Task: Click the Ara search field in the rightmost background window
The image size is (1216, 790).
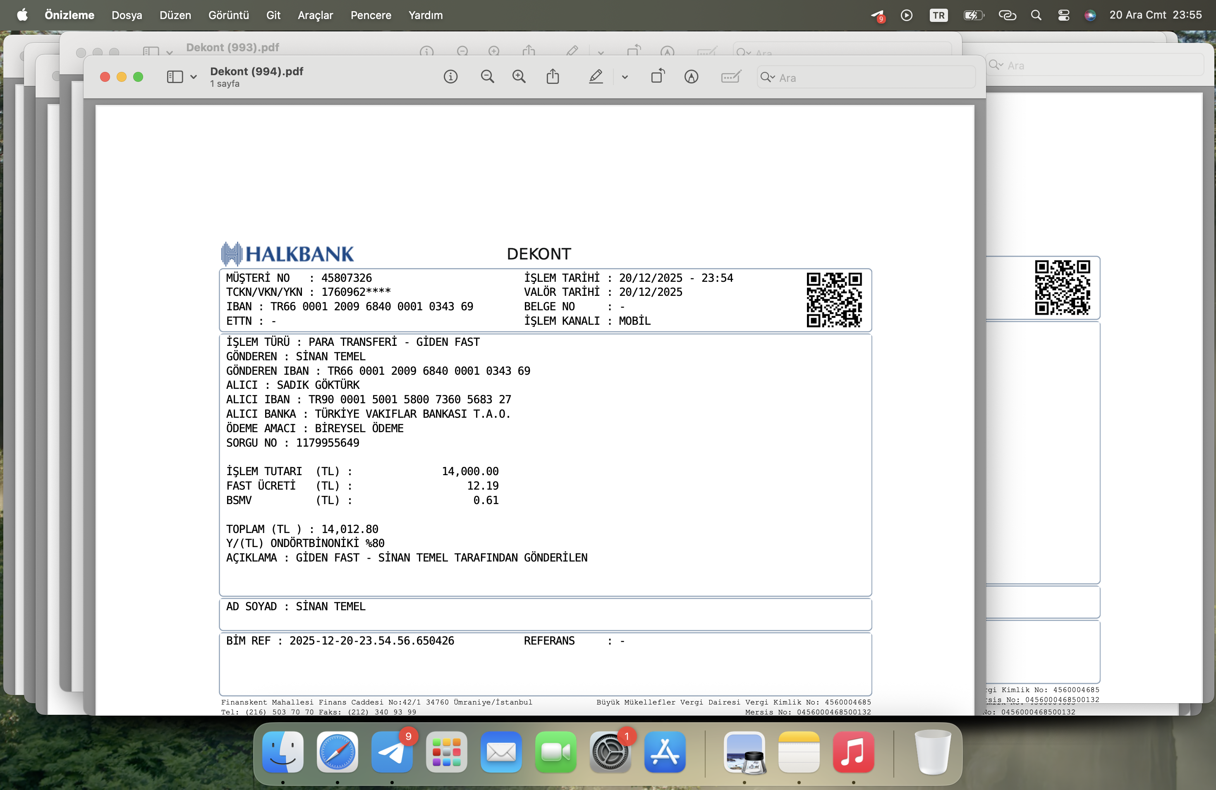Action: (1095, 65)
